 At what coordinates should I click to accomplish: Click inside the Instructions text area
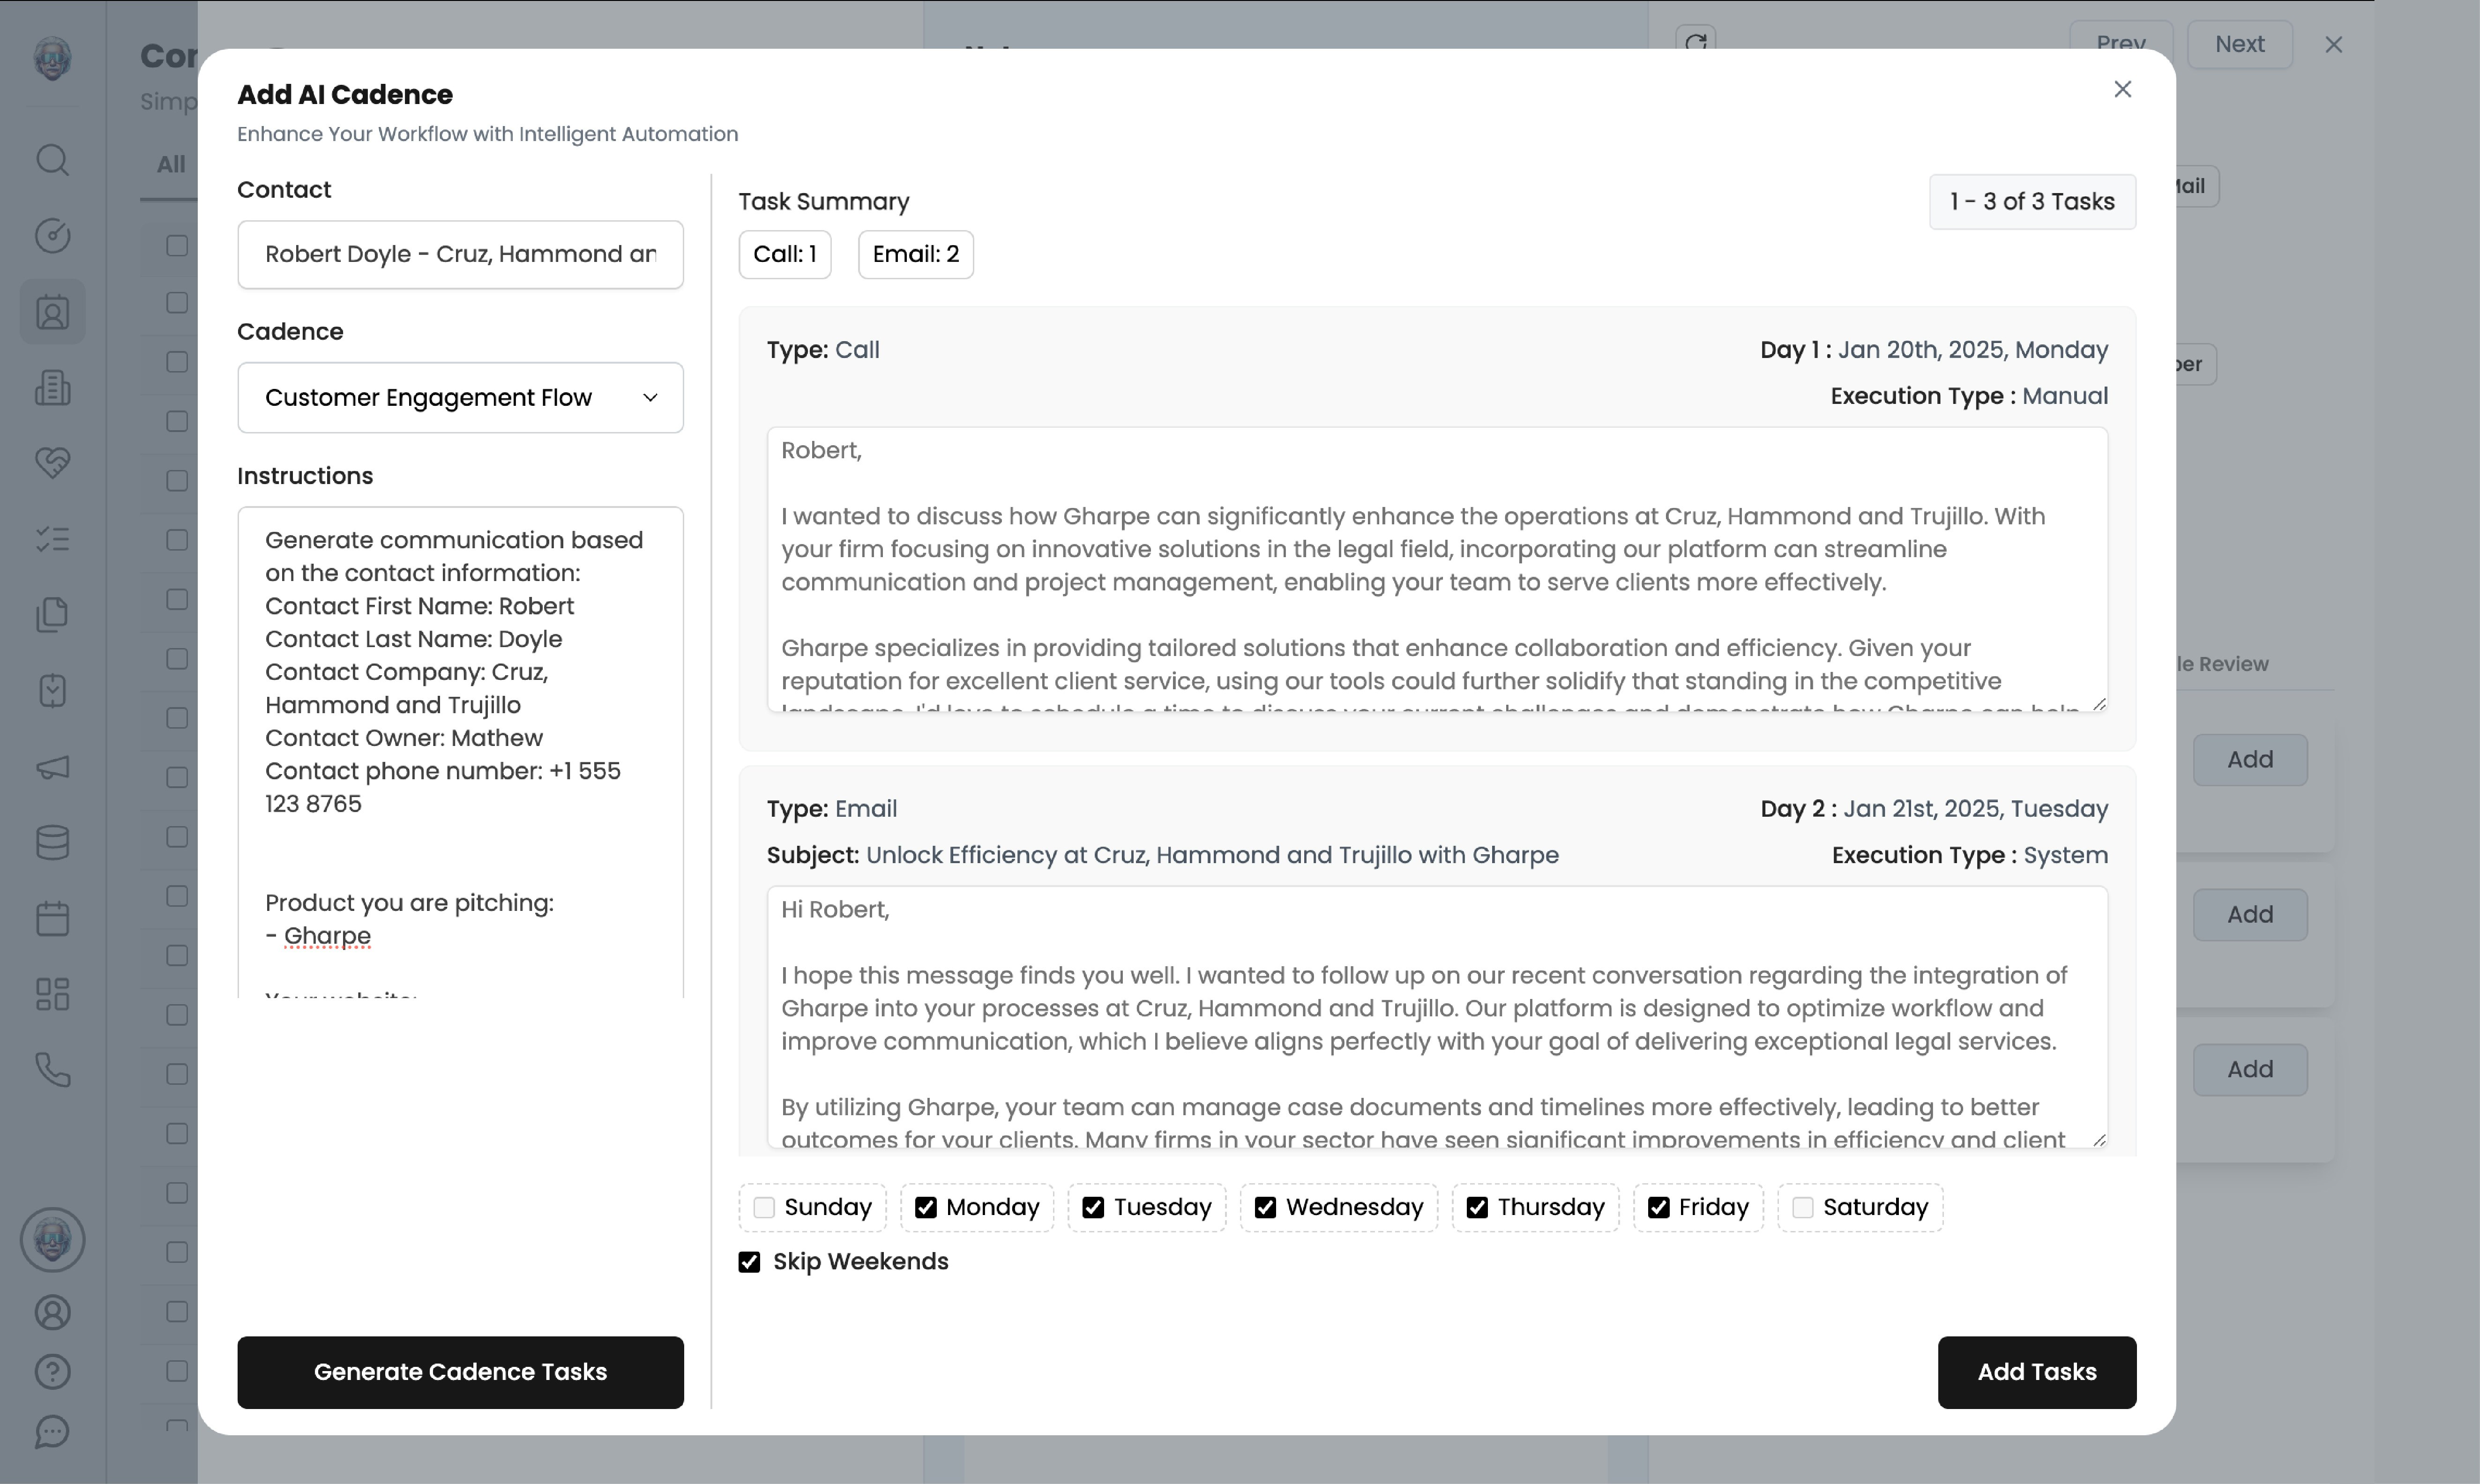click(x=460, y=750)
